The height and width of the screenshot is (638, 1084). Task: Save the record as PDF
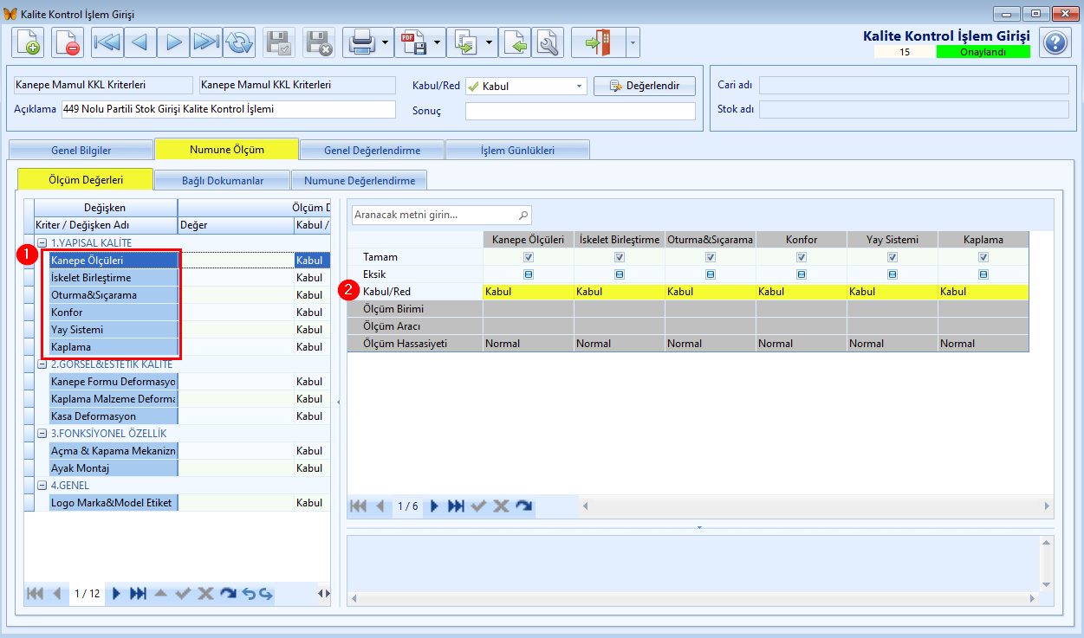click(412, 42)
